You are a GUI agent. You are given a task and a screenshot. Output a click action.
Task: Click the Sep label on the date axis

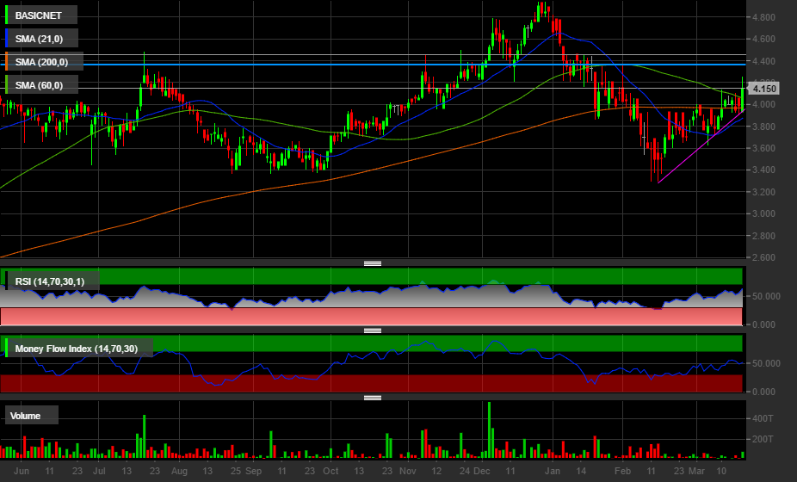pos(253,471)
